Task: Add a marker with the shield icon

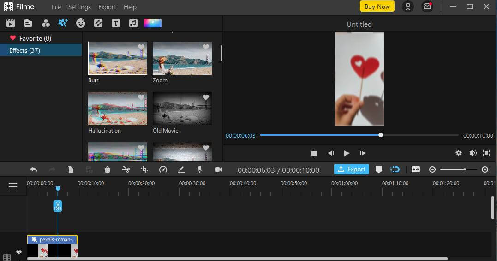Action: coord(379,170)
